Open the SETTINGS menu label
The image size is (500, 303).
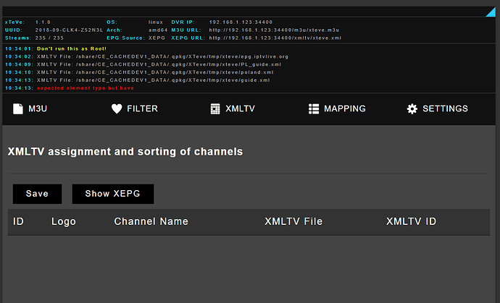click(x=445, y=109)
